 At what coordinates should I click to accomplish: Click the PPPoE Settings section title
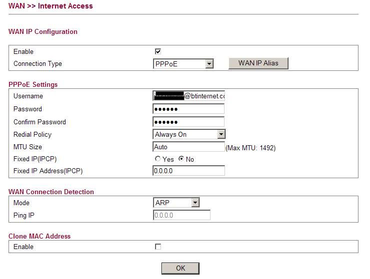pos(33,84)
